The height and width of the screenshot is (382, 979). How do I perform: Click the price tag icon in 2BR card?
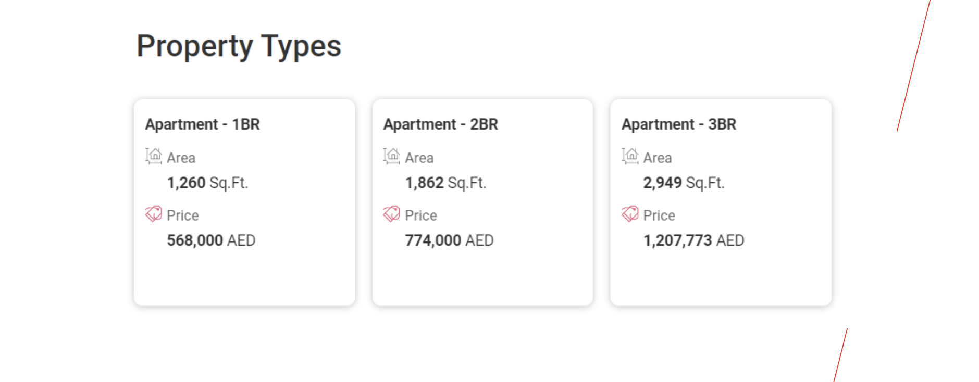pos(391,214)
